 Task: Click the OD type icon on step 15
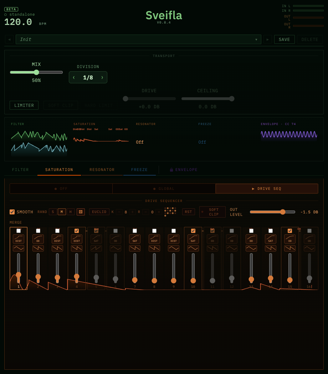(x=290, y=239)
